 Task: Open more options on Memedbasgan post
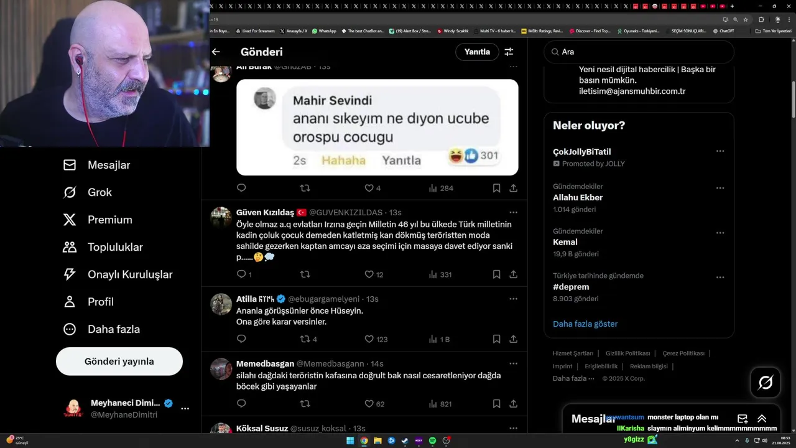pos(513,363)
